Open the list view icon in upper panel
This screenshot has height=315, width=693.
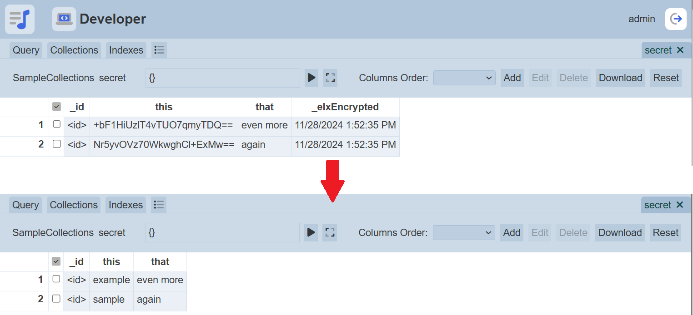coord(159,50)
